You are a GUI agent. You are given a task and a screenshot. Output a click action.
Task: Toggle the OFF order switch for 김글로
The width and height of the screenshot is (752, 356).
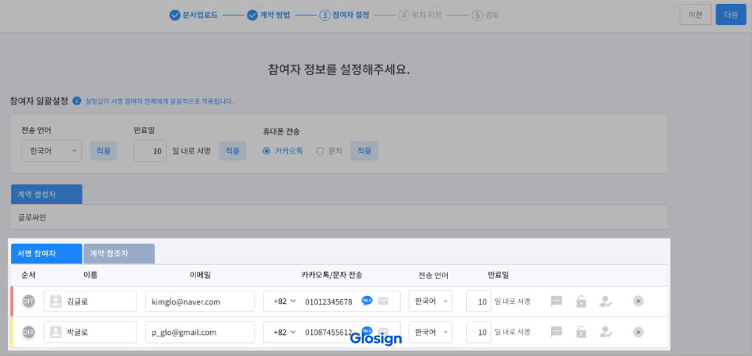[x=29, y=301]
